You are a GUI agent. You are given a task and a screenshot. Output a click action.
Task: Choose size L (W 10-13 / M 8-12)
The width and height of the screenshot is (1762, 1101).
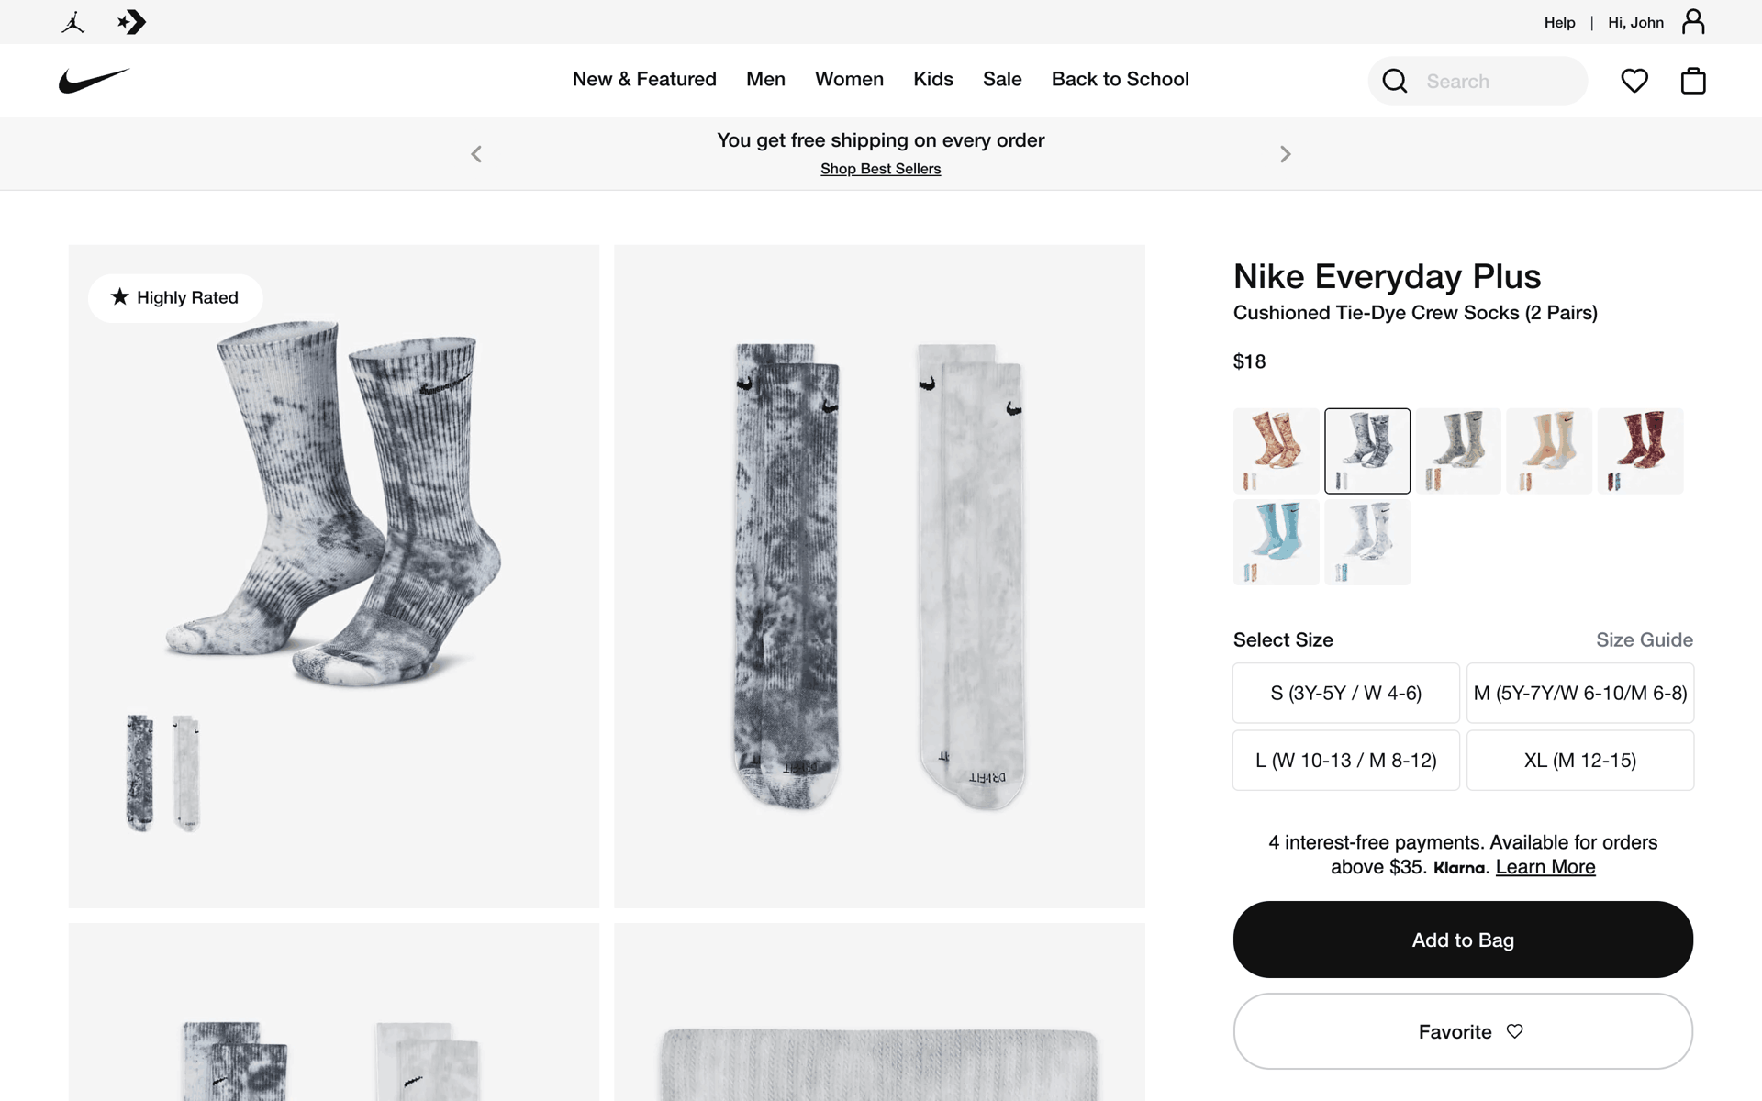click(x=1345, y=760)
